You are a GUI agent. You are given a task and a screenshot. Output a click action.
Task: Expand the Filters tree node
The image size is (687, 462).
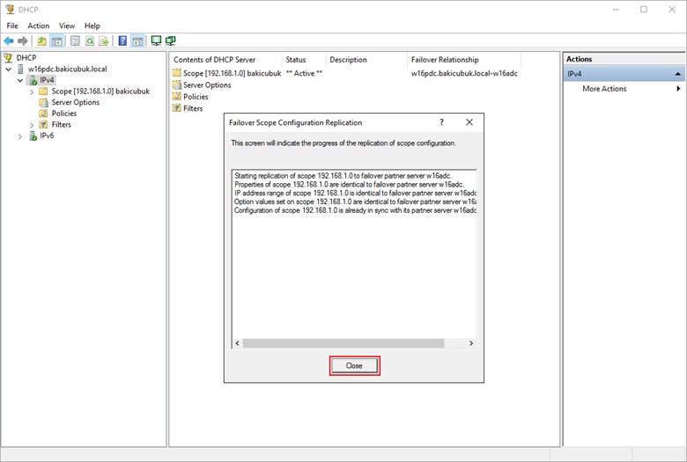(32, 124)
